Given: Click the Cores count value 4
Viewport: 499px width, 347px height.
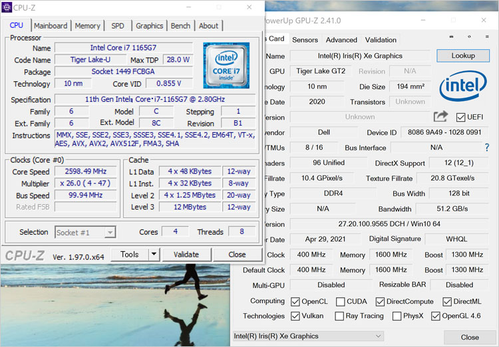Looking at the screenshot, I should 176,231.
